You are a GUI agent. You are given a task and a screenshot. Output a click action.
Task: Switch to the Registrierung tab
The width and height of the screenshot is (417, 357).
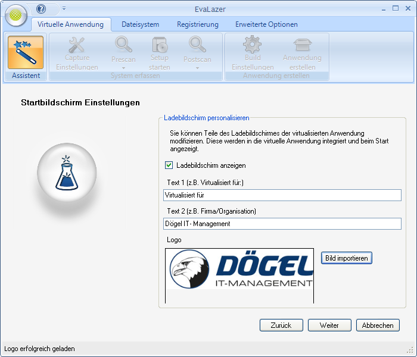coord(197,24)
